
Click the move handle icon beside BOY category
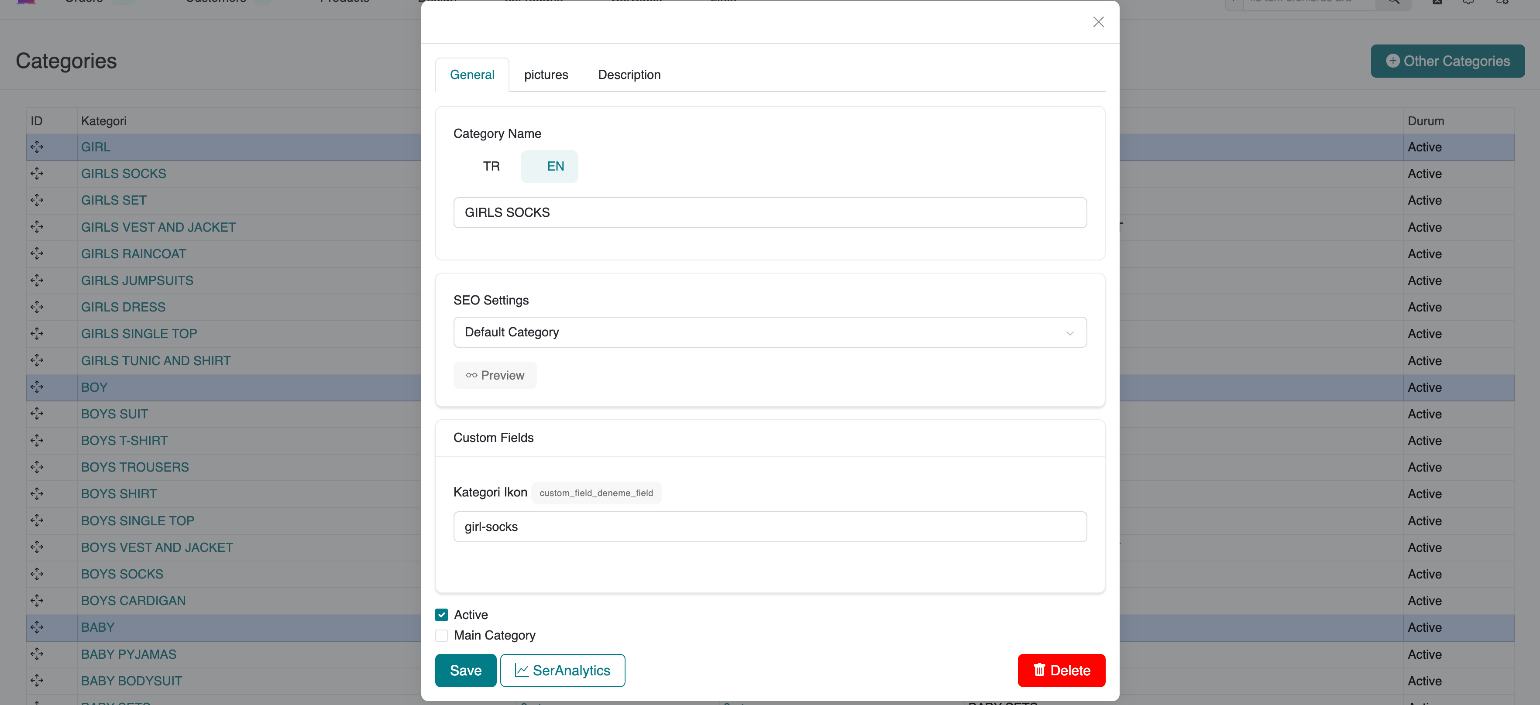click(37, 387)
